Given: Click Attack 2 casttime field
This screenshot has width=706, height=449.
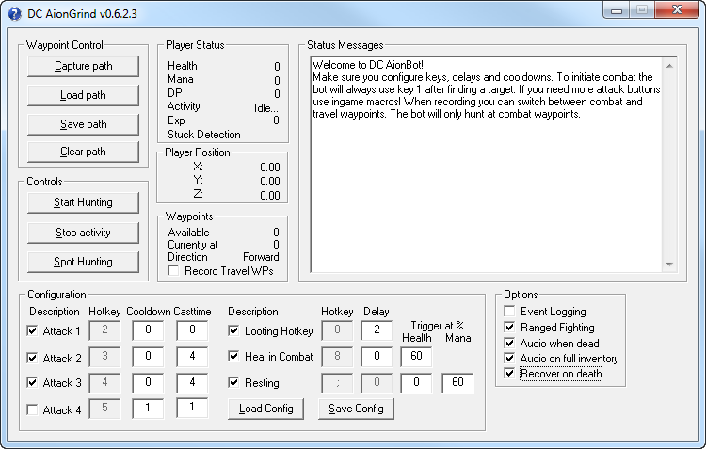Looking at the screenshot, I should [192, 357].
